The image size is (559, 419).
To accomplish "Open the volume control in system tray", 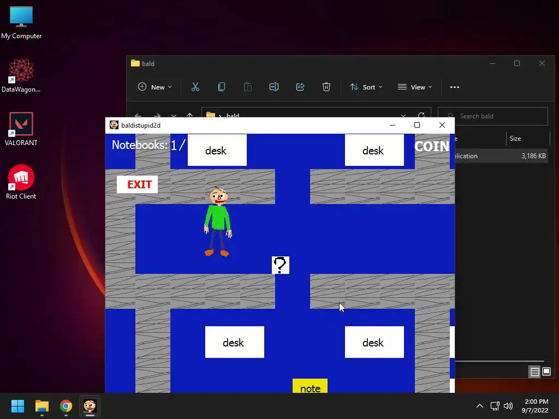I will [508, 406].
